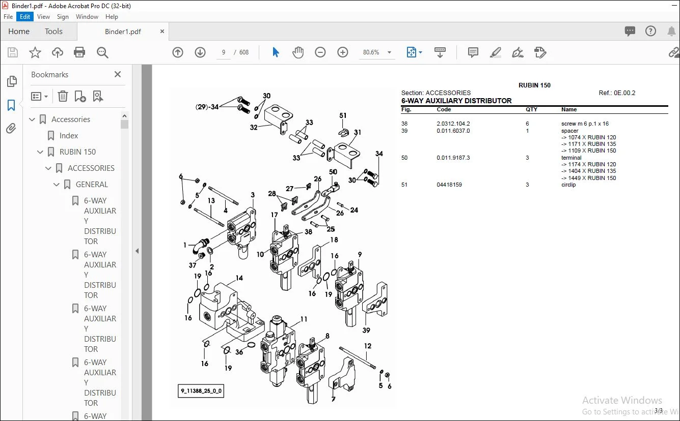Click the zoom percentage field 80.6%

371,52
